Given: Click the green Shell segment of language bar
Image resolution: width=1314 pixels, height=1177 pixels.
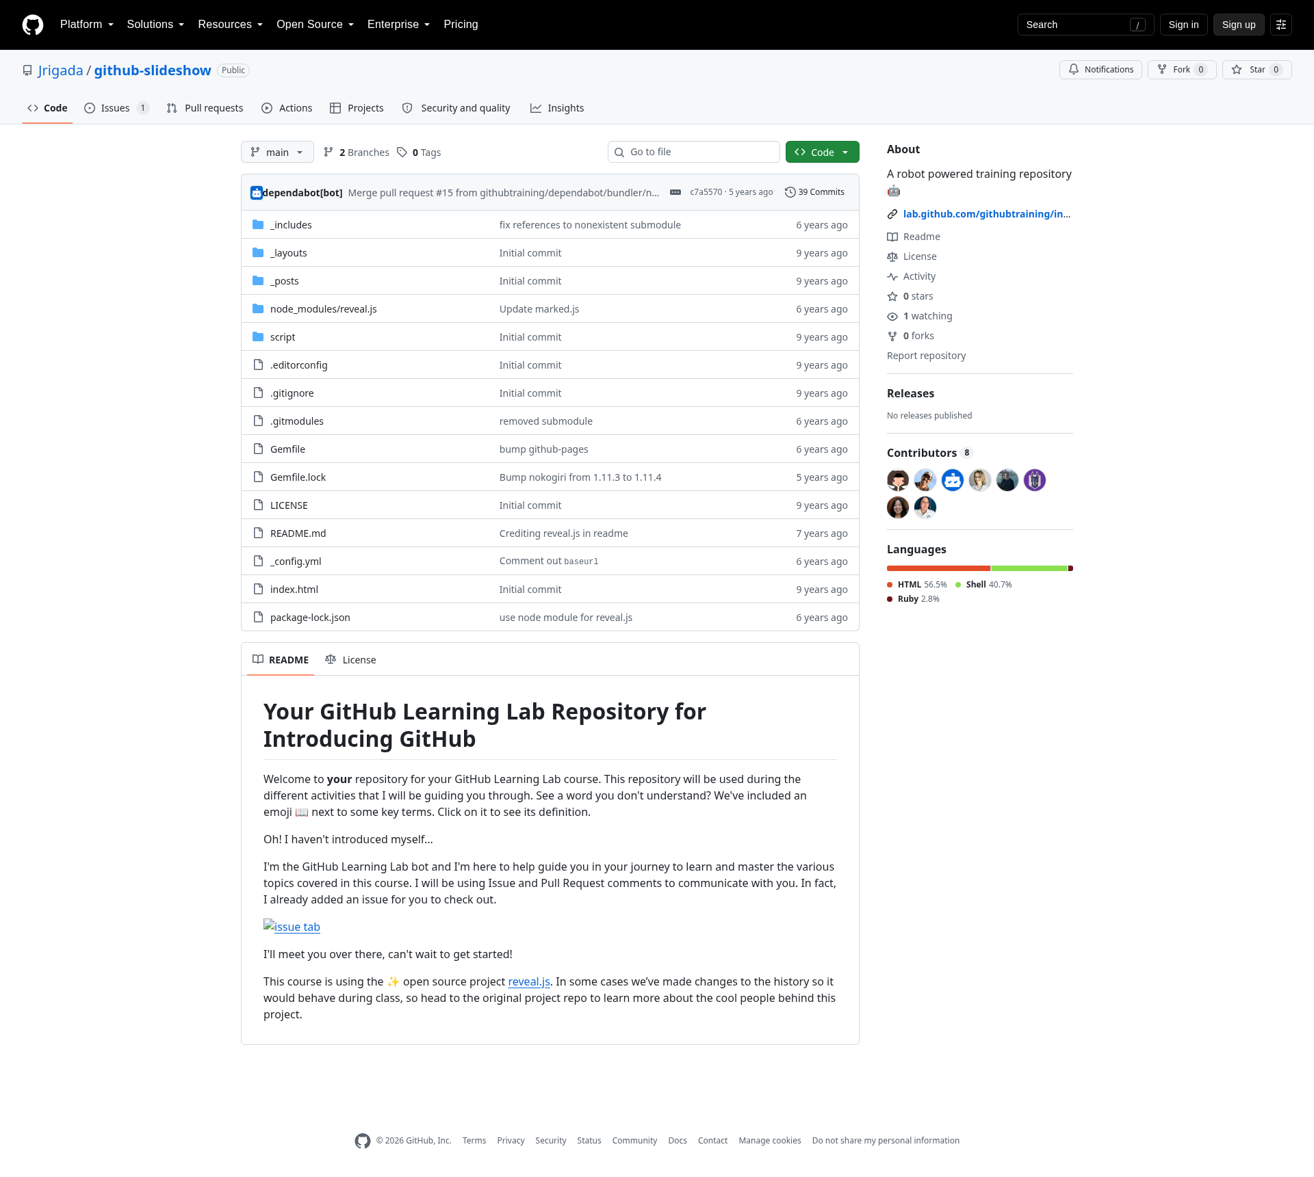Looking at the screenshot, I should (1029, 568).
